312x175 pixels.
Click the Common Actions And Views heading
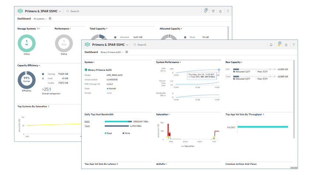point(241,164)
